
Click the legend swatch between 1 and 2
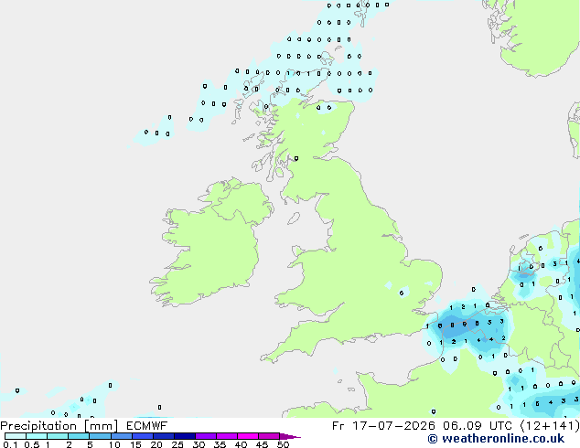tap(58, 436)
